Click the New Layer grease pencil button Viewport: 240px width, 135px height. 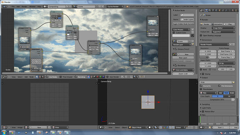(183, 58)
